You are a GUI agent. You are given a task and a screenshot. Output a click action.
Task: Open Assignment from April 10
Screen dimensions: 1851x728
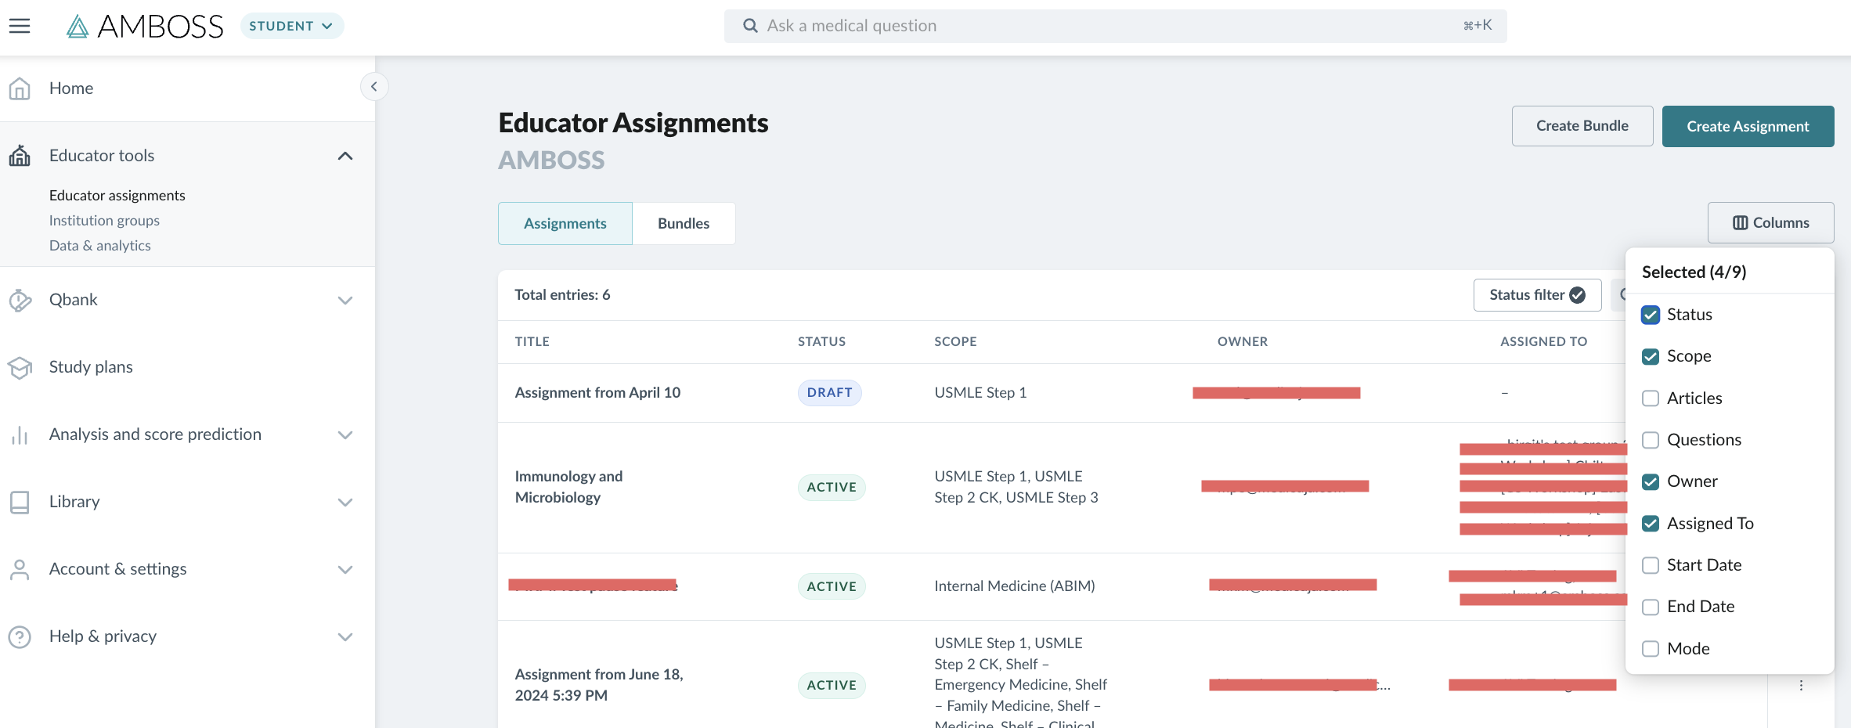coord(597,392)
